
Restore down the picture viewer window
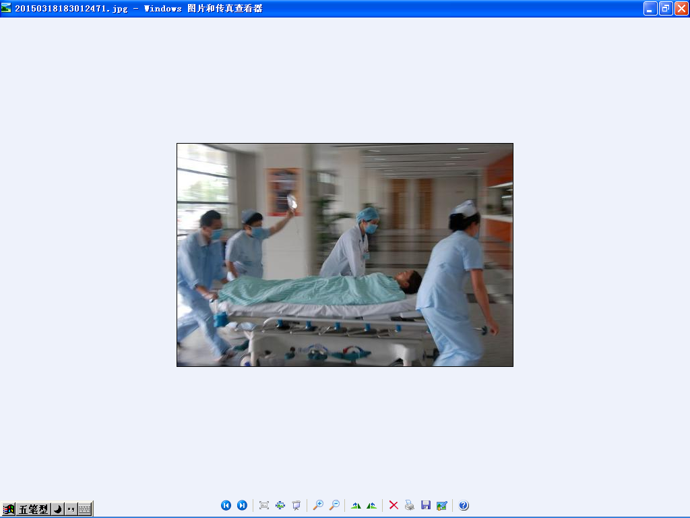point(666,8)
